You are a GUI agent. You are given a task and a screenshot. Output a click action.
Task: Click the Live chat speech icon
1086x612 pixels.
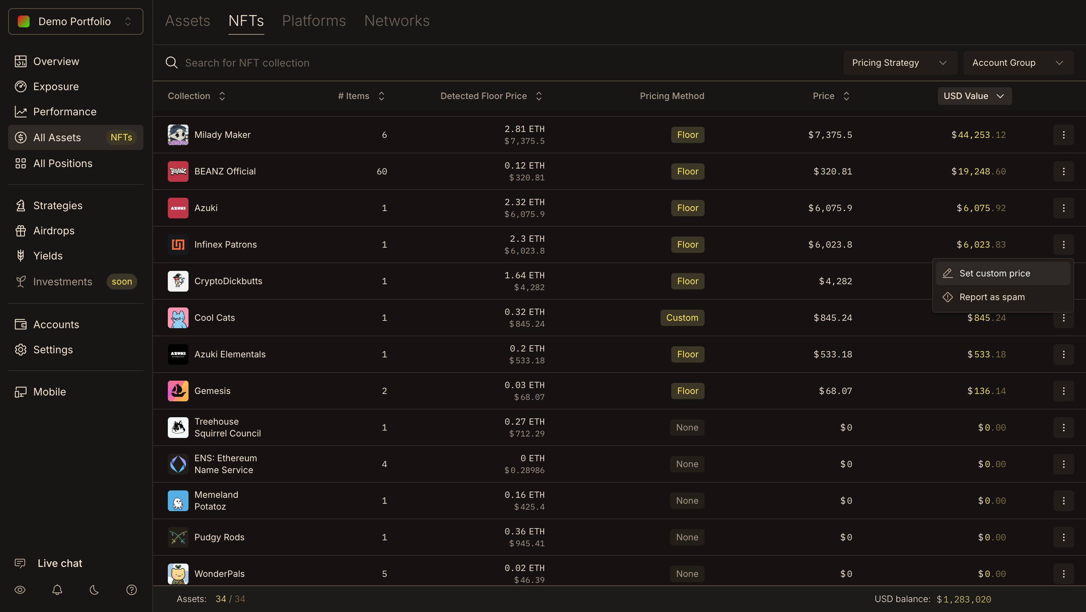point(20,563)
